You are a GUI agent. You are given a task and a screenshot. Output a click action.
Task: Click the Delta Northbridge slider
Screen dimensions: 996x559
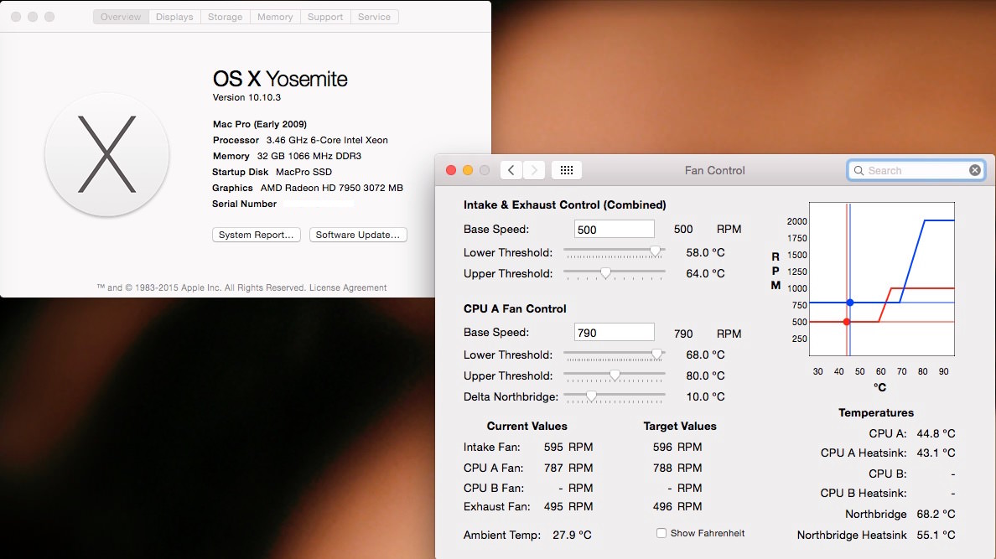[615, 396]
